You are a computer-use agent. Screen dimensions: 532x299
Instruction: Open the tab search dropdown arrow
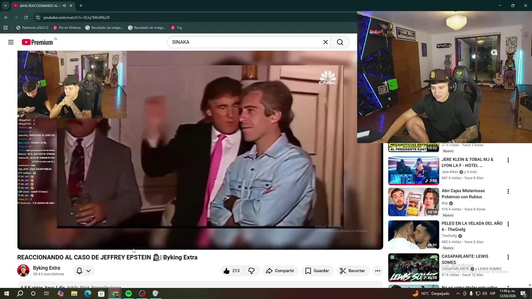5,6
